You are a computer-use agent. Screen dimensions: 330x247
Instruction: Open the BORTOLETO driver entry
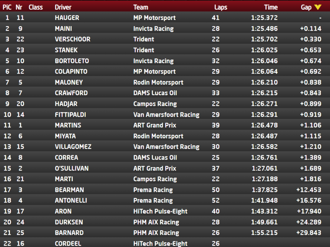coord(72,61)
